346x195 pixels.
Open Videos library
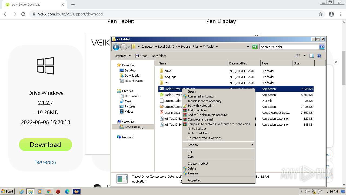pos(127,112)
